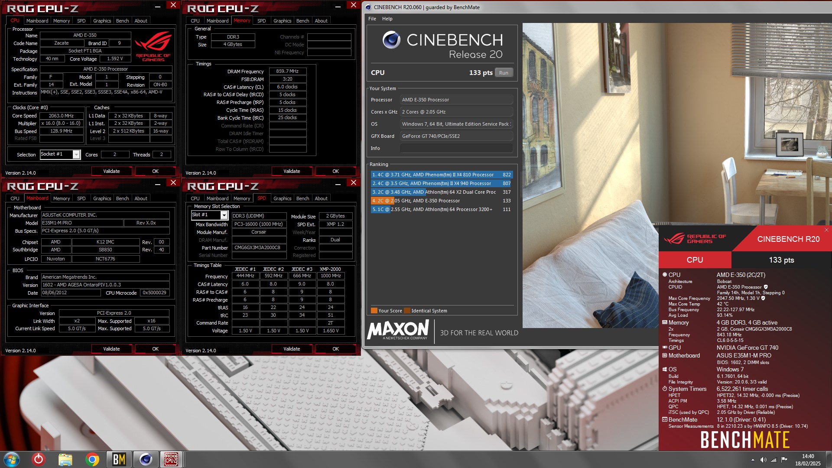Click the MAXON logo link
The height and width of the screenshot is (468, 832).
coord(398,330)
